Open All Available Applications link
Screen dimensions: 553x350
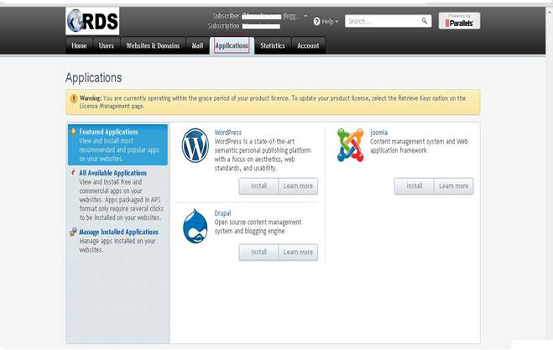[x=112, y=173]
